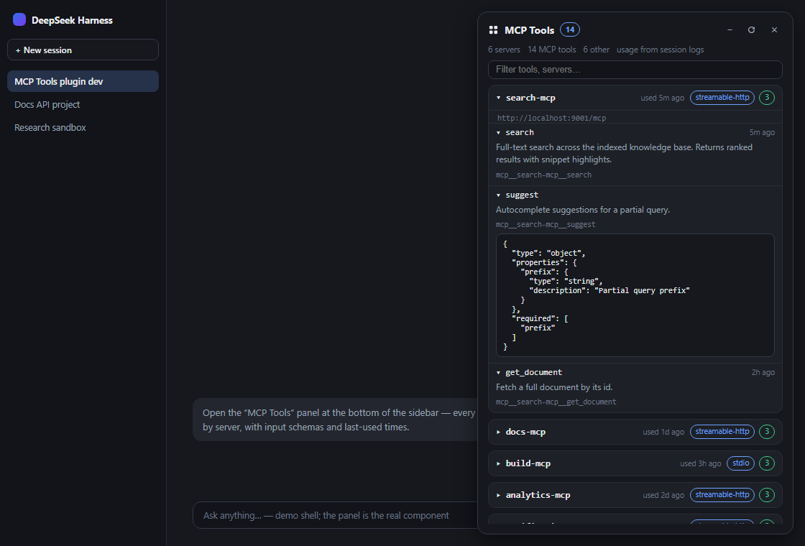Click the stdio badge on build-mcp
This screenshot has height=546, width=805.
(x=740, y=463)
